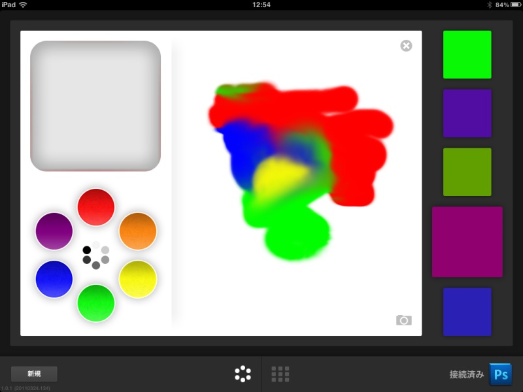Screen dimensions: 523x392
Task: Switch to the color wells view
Action: coord(242,374)
